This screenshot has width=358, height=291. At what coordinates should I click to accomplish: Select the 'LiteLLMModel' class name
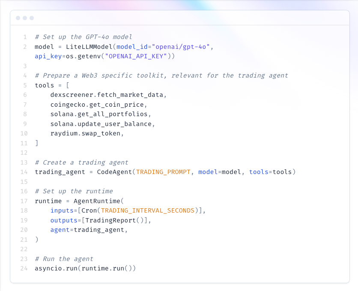89,47
